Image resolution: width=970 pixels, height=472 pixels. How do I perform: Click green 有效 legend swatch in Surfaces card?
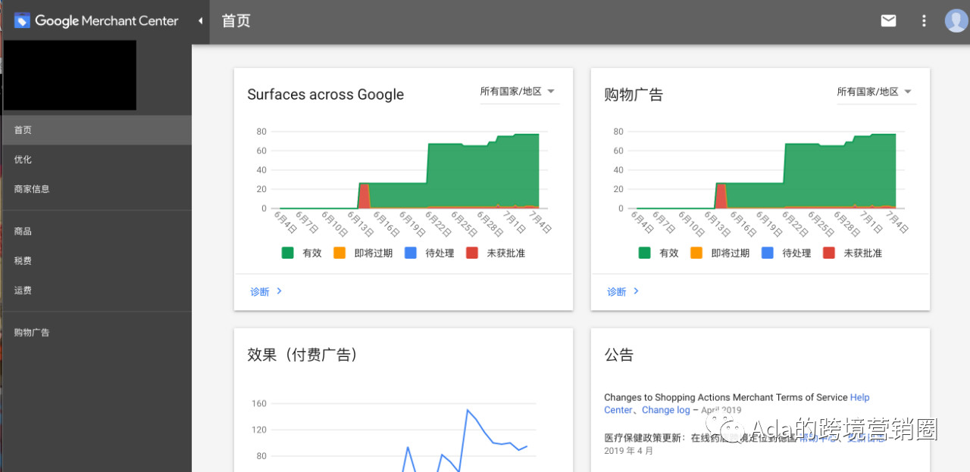point(288,253)
